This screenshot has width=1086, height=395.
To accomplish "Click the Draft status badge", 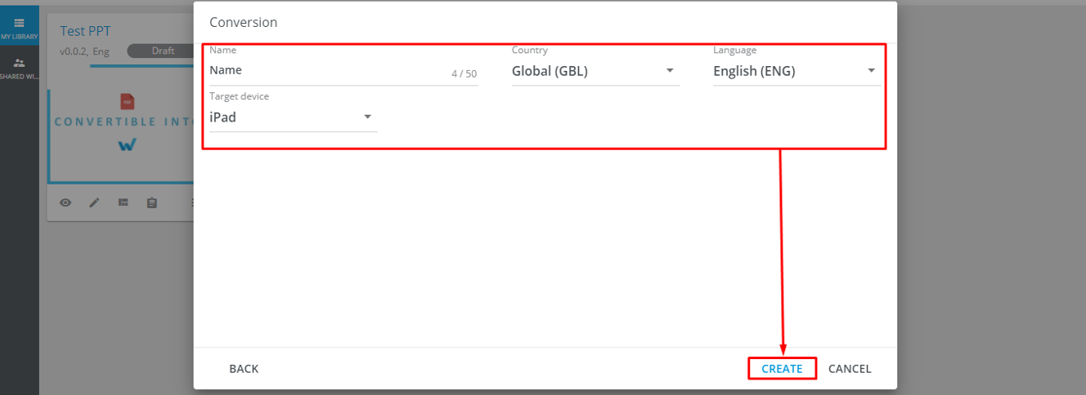I will click(x=163, y=51).
